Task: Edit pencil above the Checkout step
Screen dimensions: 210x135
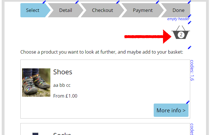Action: (x=118, y=2)
